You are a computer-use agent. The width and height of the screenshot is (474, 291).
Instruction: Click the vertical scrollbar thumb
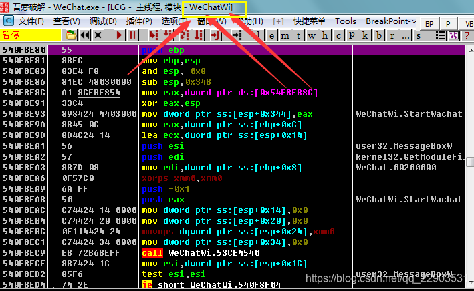(x=470, y=162)
